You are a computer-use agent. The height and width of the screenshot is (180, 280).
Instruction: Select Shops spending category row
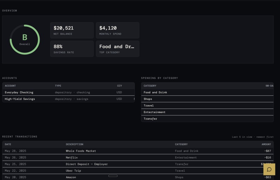207,99
